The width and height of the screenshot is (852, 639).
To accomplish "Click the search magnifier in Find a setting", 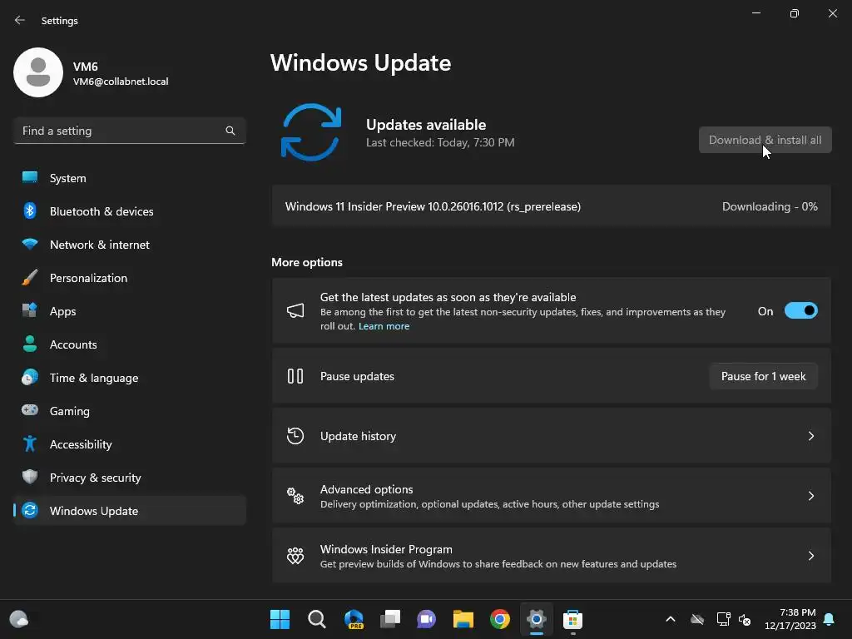I will click(x=230, y=131).
